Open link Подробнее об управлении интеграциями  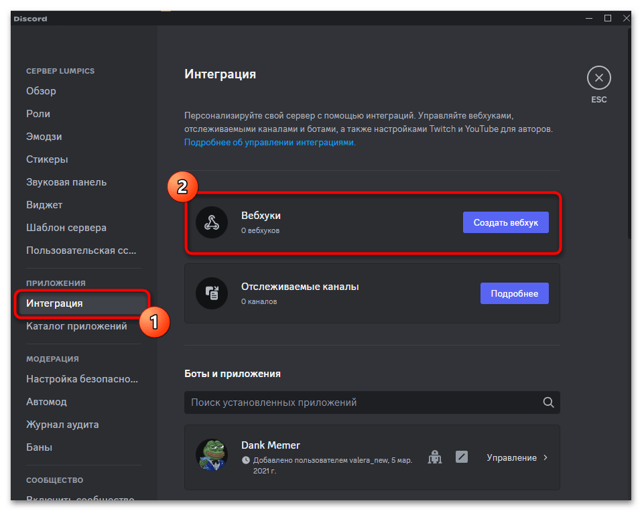[269, 143]
